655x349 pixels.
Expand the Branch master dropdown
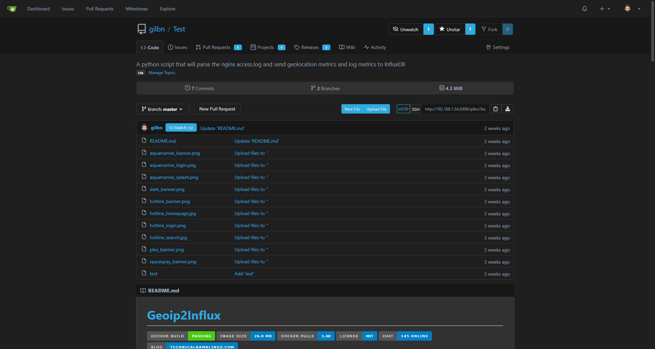coord(163,109)
